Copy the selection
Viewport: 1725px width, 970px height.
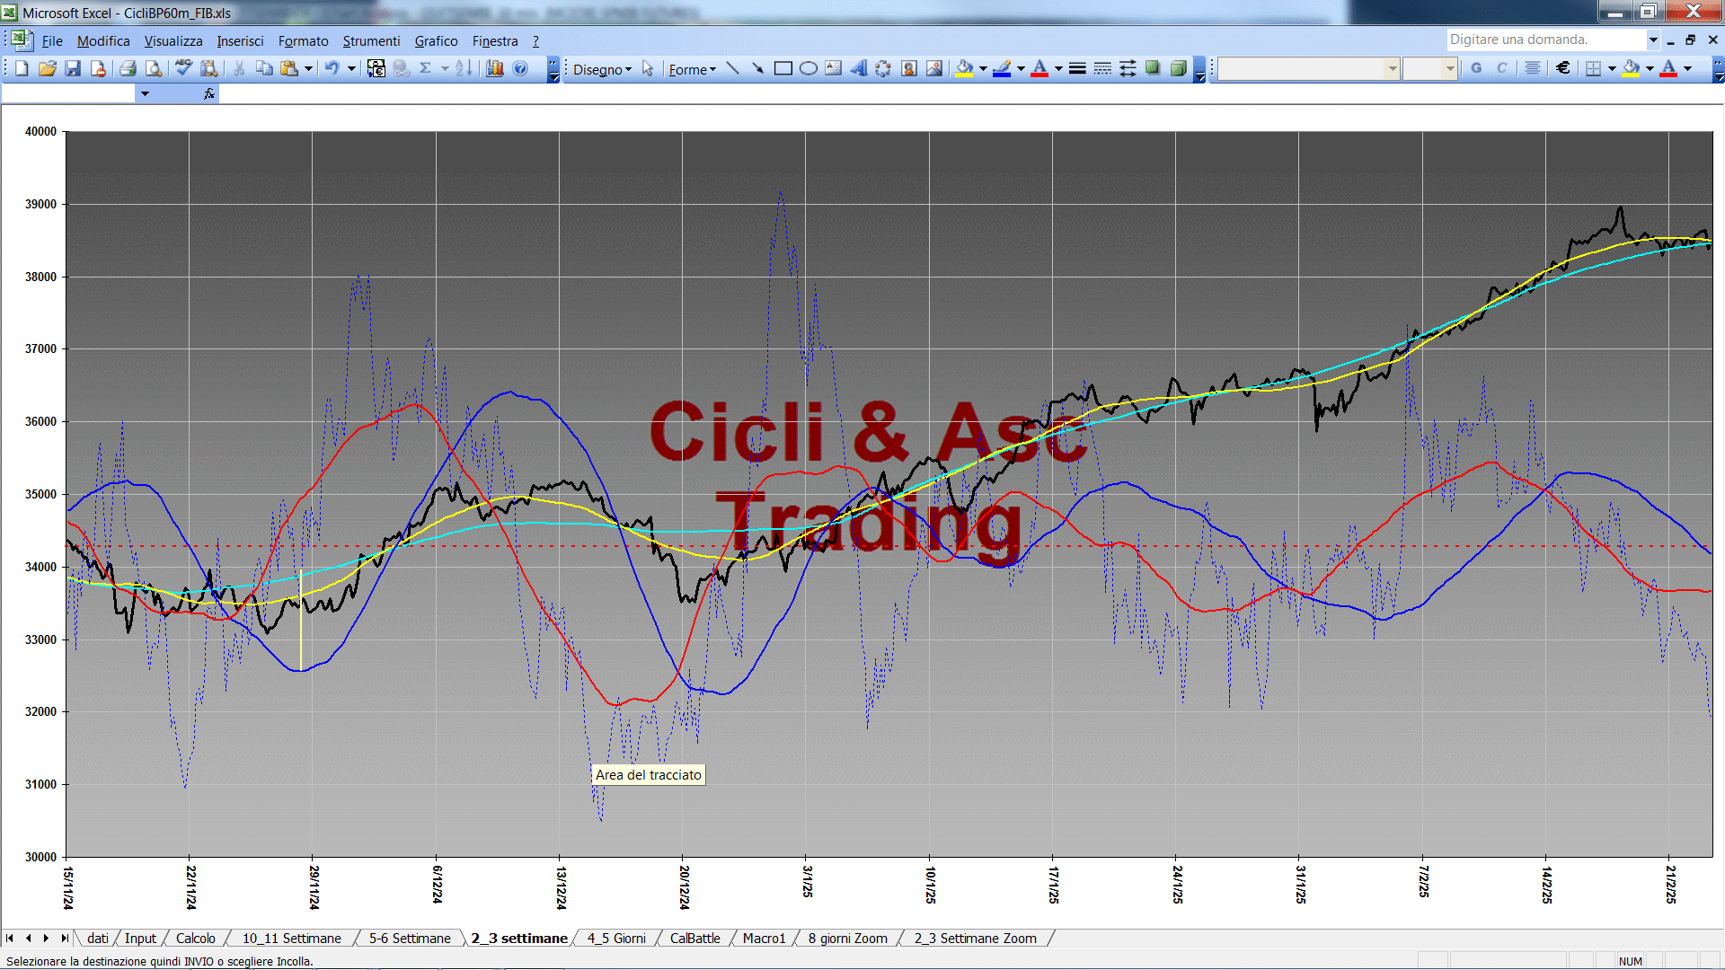coord(264,69)
